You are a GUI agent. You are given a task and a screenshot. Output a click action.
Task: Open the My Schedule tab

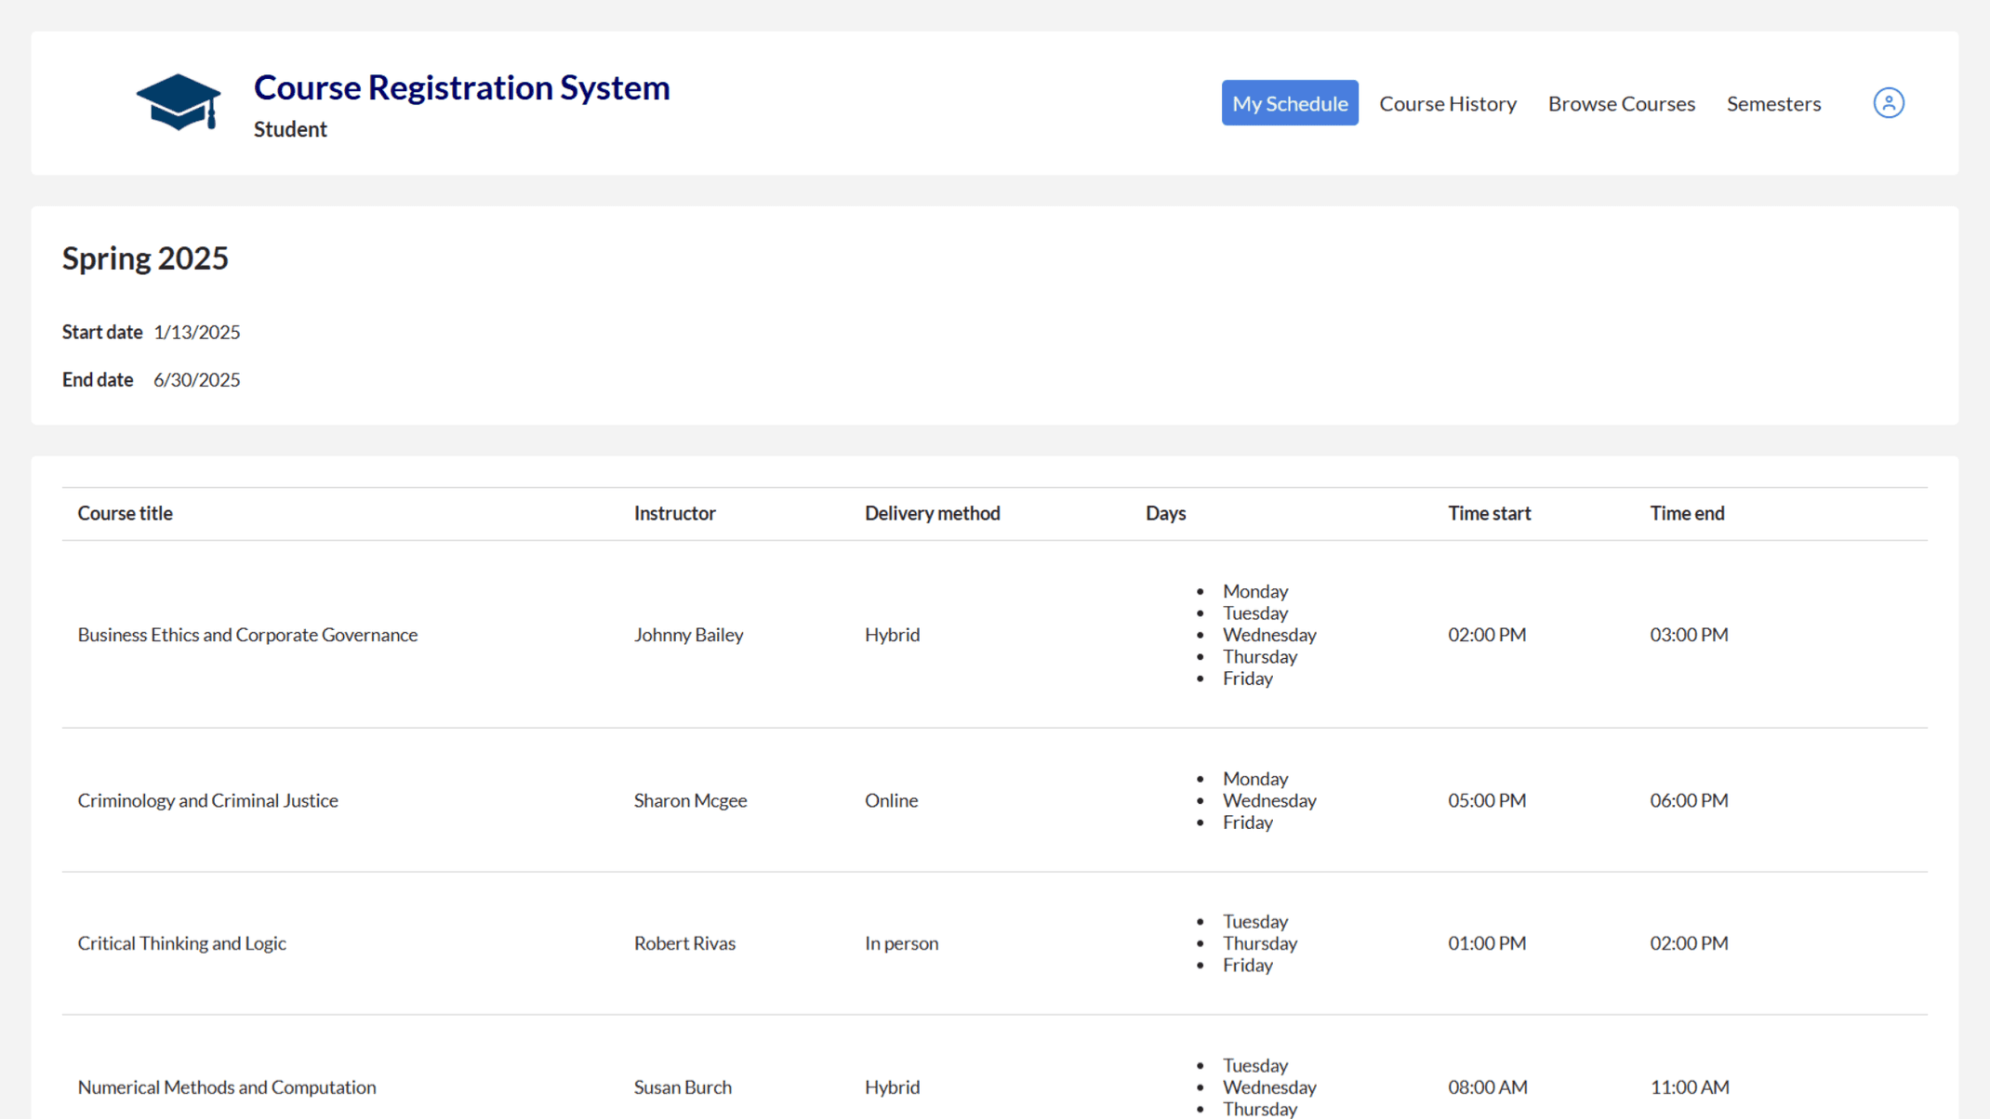(x=1290, y=103)
